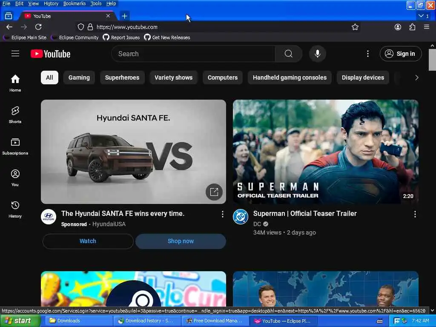This screenshot has height=327, width=436.
Task: Open the browser extensions puzzle icon
Action: [x=412, y=27]
